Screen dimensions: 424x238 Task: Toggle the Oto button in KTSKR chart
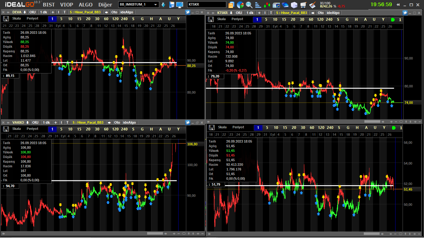tap(321, 13)
